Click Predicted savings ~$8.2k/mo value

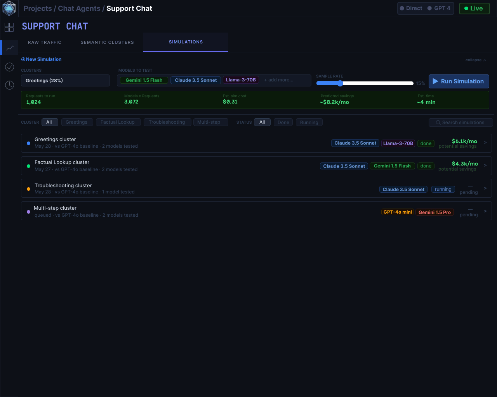334,102
